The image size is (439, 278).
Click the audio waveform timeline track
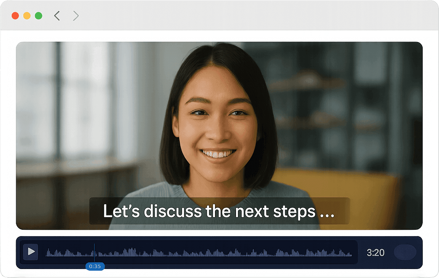(x=199, y=252)
